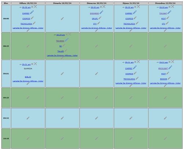Click the larger X on Dijous 09:01 entry
183x149 pixels.
(138, 62)
